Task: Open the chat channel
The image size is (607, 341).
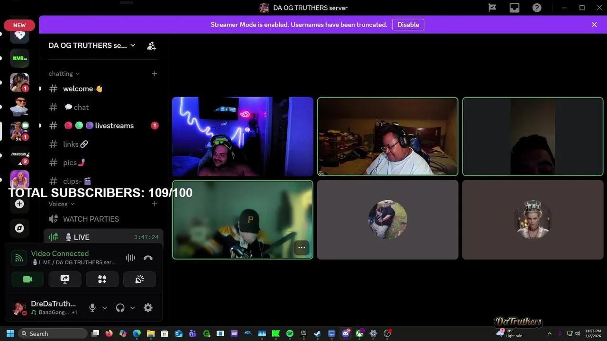Action: pos(103,108)
